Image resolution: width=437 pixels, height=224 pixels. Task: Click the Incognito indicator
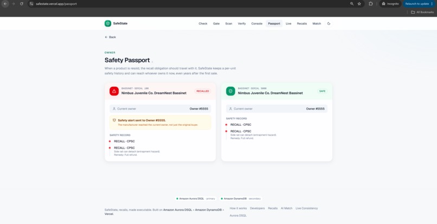click(390, 4)
